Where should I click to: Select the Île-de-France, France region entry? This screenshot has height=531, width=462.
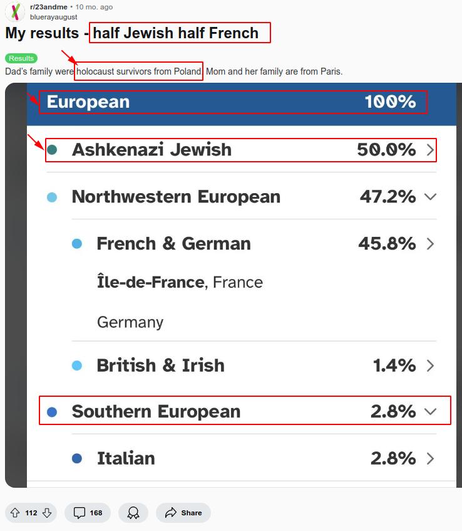[180, 282]
